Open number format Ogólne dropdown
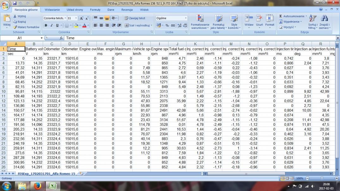The image size is (340, 191). 186,18
